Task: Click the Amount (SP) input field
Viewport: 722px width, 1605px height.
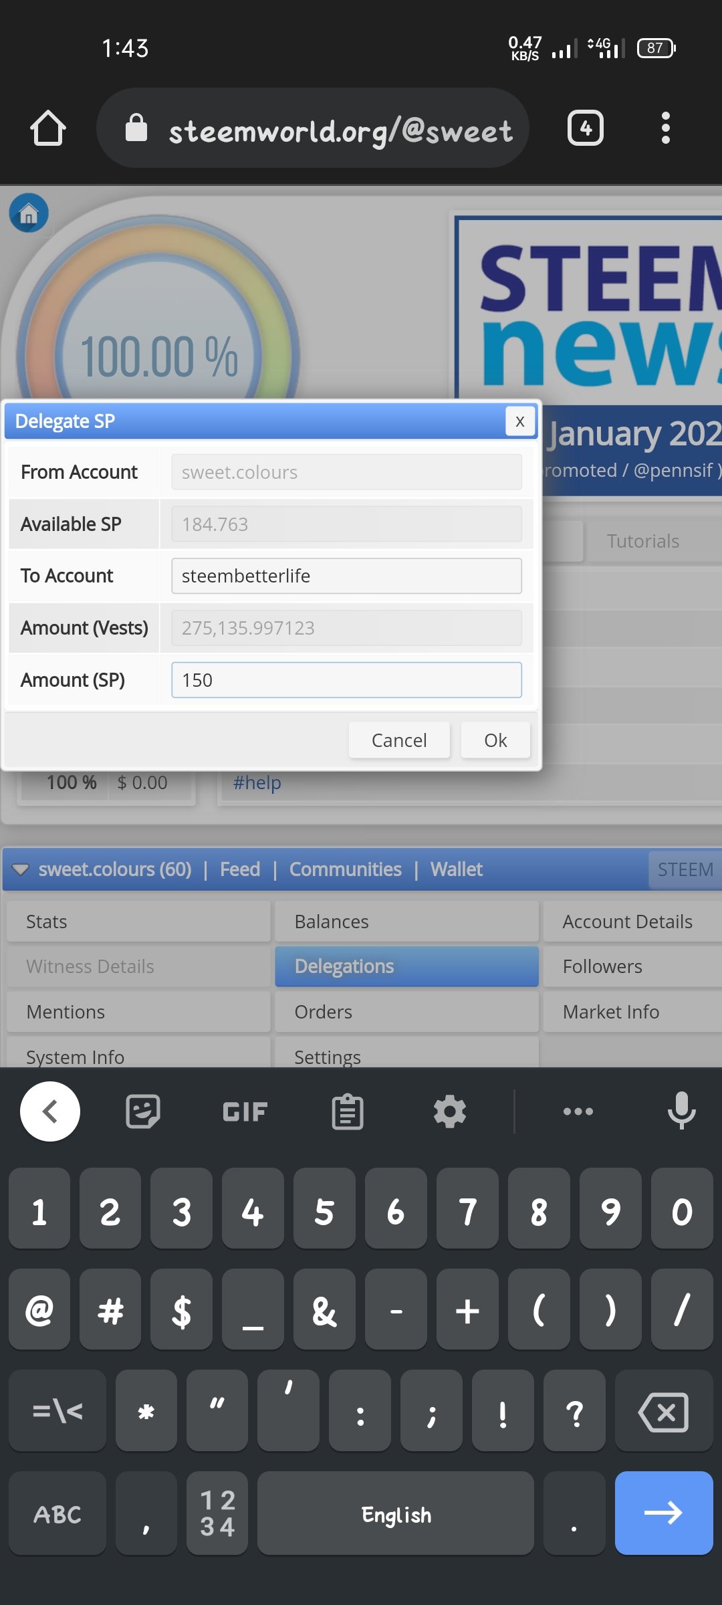Action: coord(346,680)
